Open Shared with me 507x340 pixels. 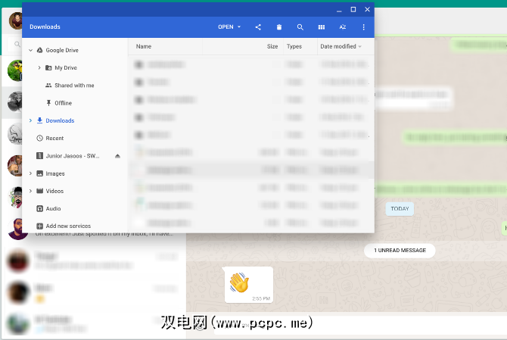74,86
